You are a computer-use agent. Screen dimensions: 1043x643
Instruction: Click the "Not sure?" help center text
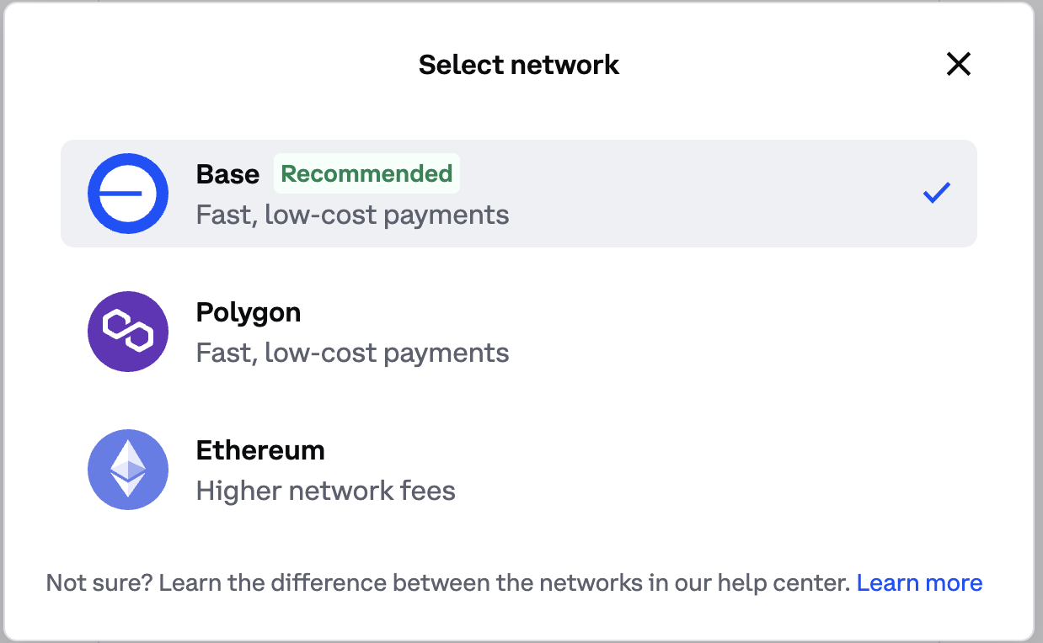(447, 583)
